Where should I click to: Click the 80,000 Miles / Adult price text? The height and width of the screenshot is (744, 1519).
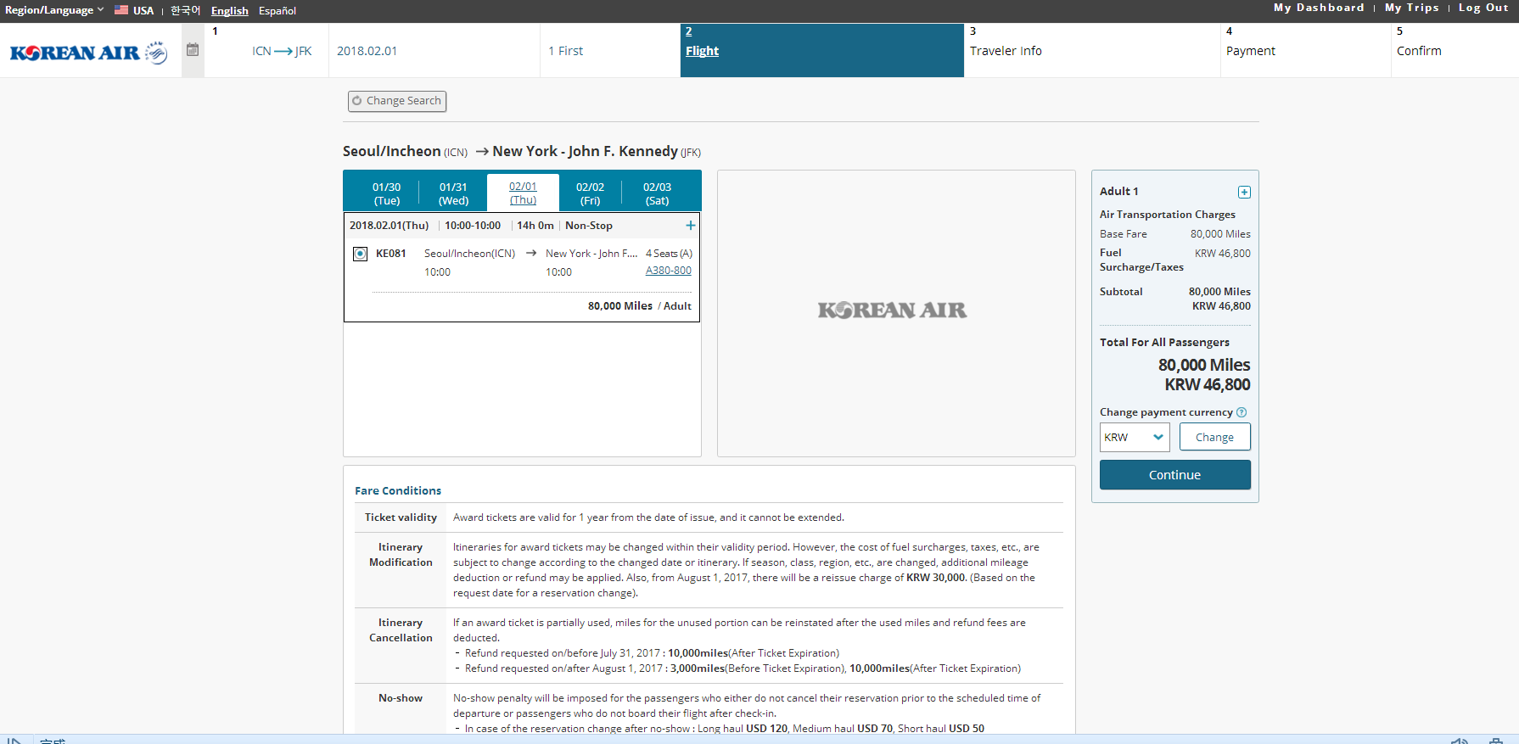pyautogui.click(x=640, y=306)
